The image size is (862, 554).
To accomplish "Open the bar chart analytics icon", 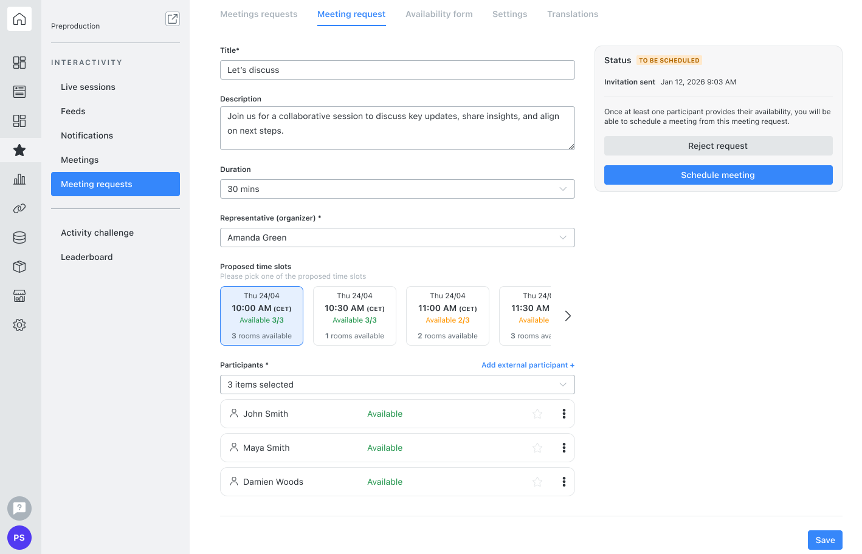I will pos(19,179).
